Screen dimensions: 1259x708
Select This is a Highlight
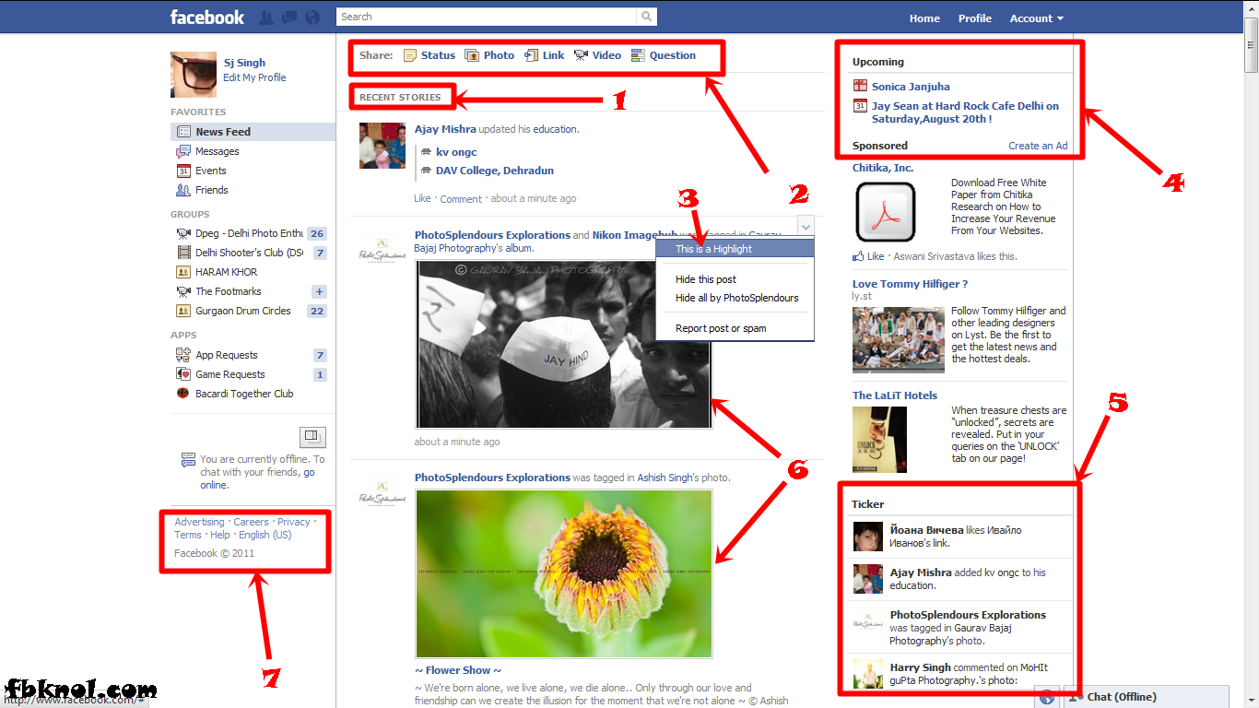point(735,249)
